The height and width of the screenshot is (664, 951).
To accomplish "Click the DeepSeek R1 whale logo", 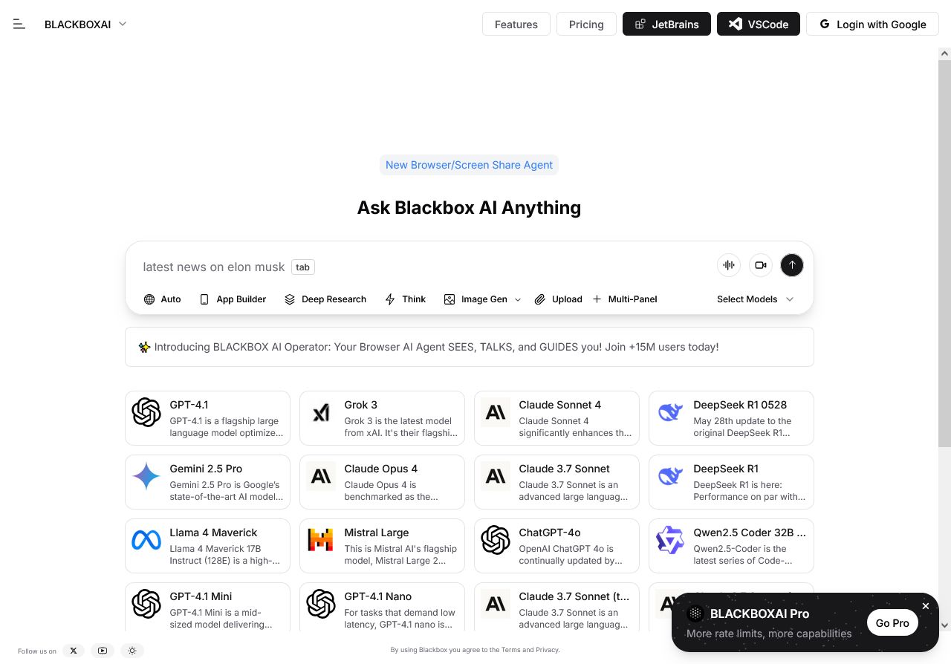I will (670, 476).
